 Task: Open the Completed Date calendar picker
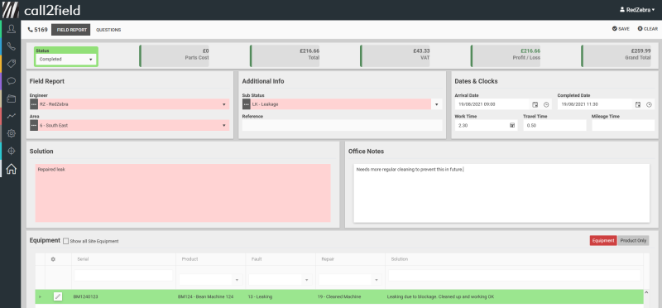tap(638, 104)
